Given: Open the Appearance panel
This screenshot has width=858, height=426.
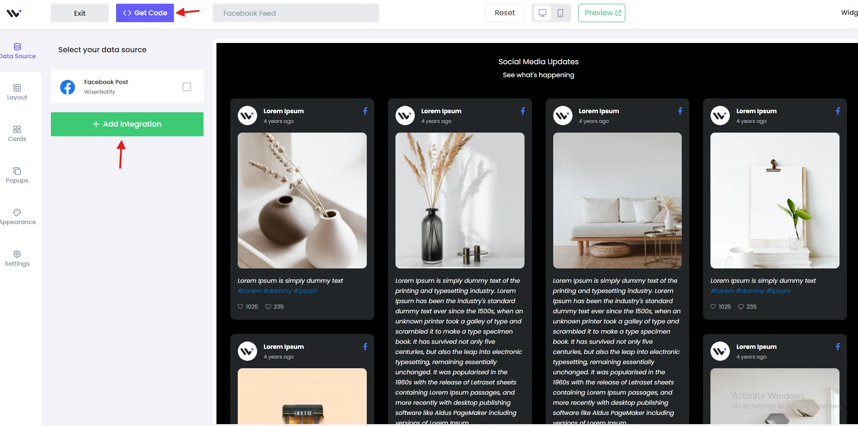Looking at the screenshot, I should coord(17,217).
